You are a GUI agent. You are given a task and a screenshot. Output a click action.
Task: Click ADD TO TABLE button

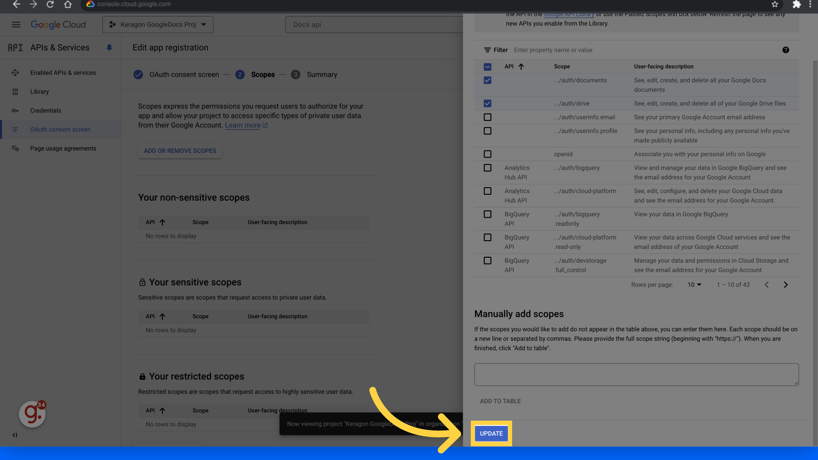point(500,401)
